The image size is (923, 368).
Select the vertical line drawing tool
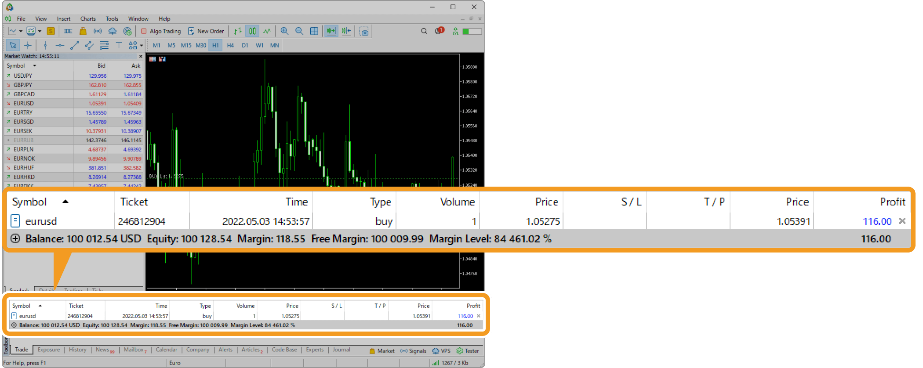click(x=45, y=45)
